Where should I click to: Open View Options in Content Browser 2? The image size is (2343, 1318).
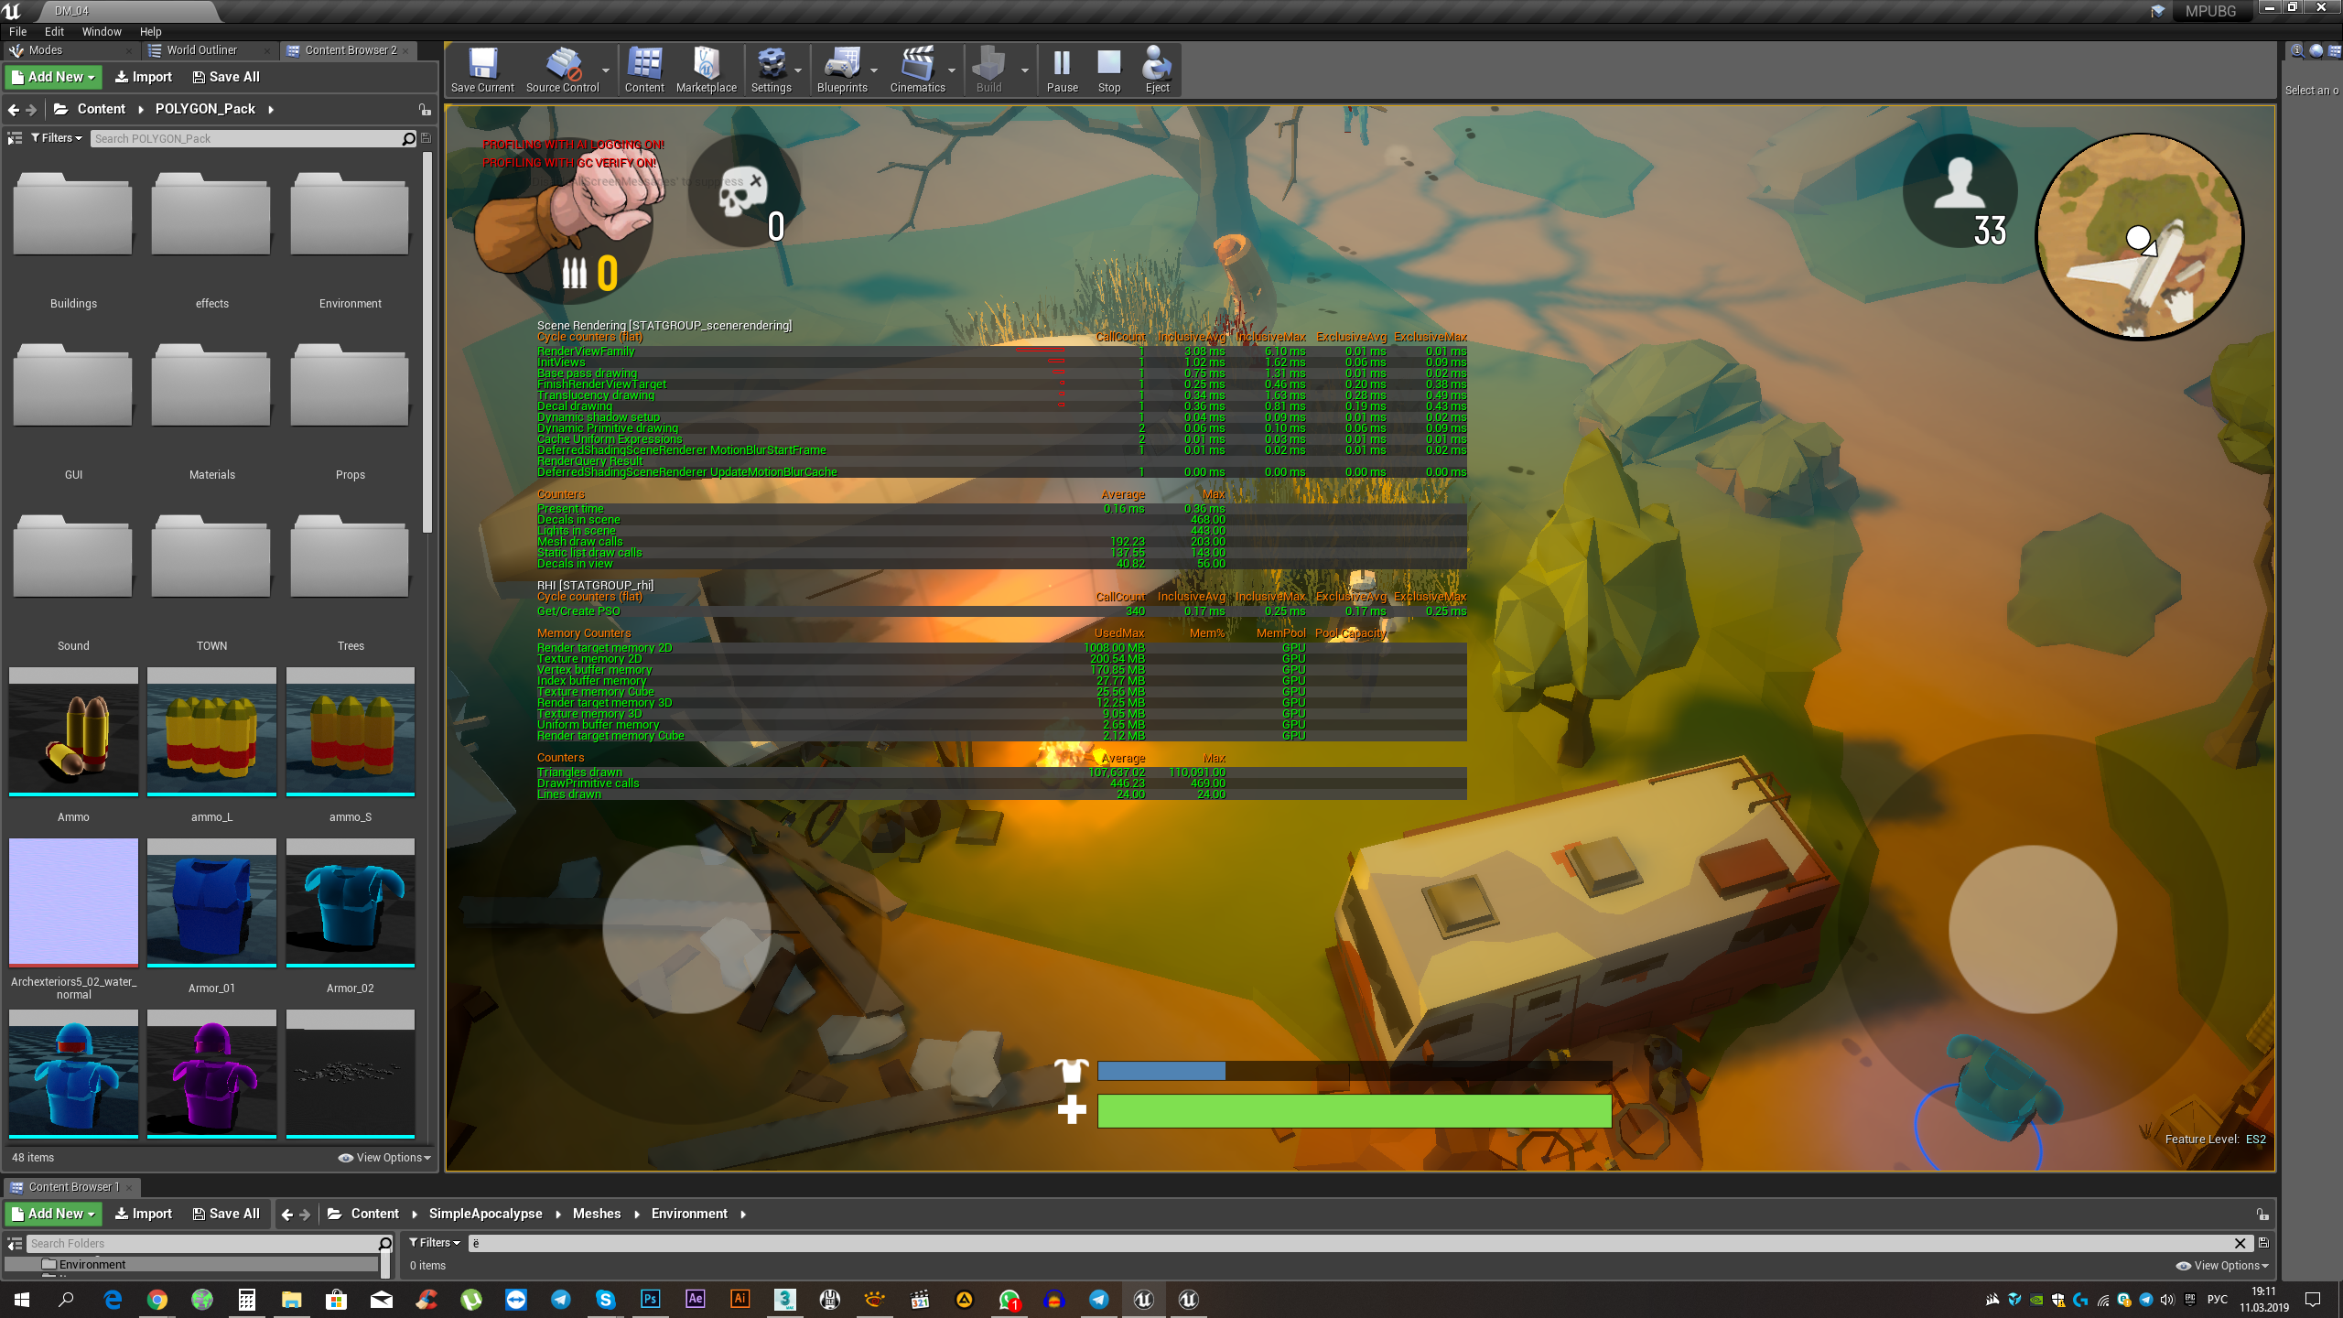[x=384, y=1158]
